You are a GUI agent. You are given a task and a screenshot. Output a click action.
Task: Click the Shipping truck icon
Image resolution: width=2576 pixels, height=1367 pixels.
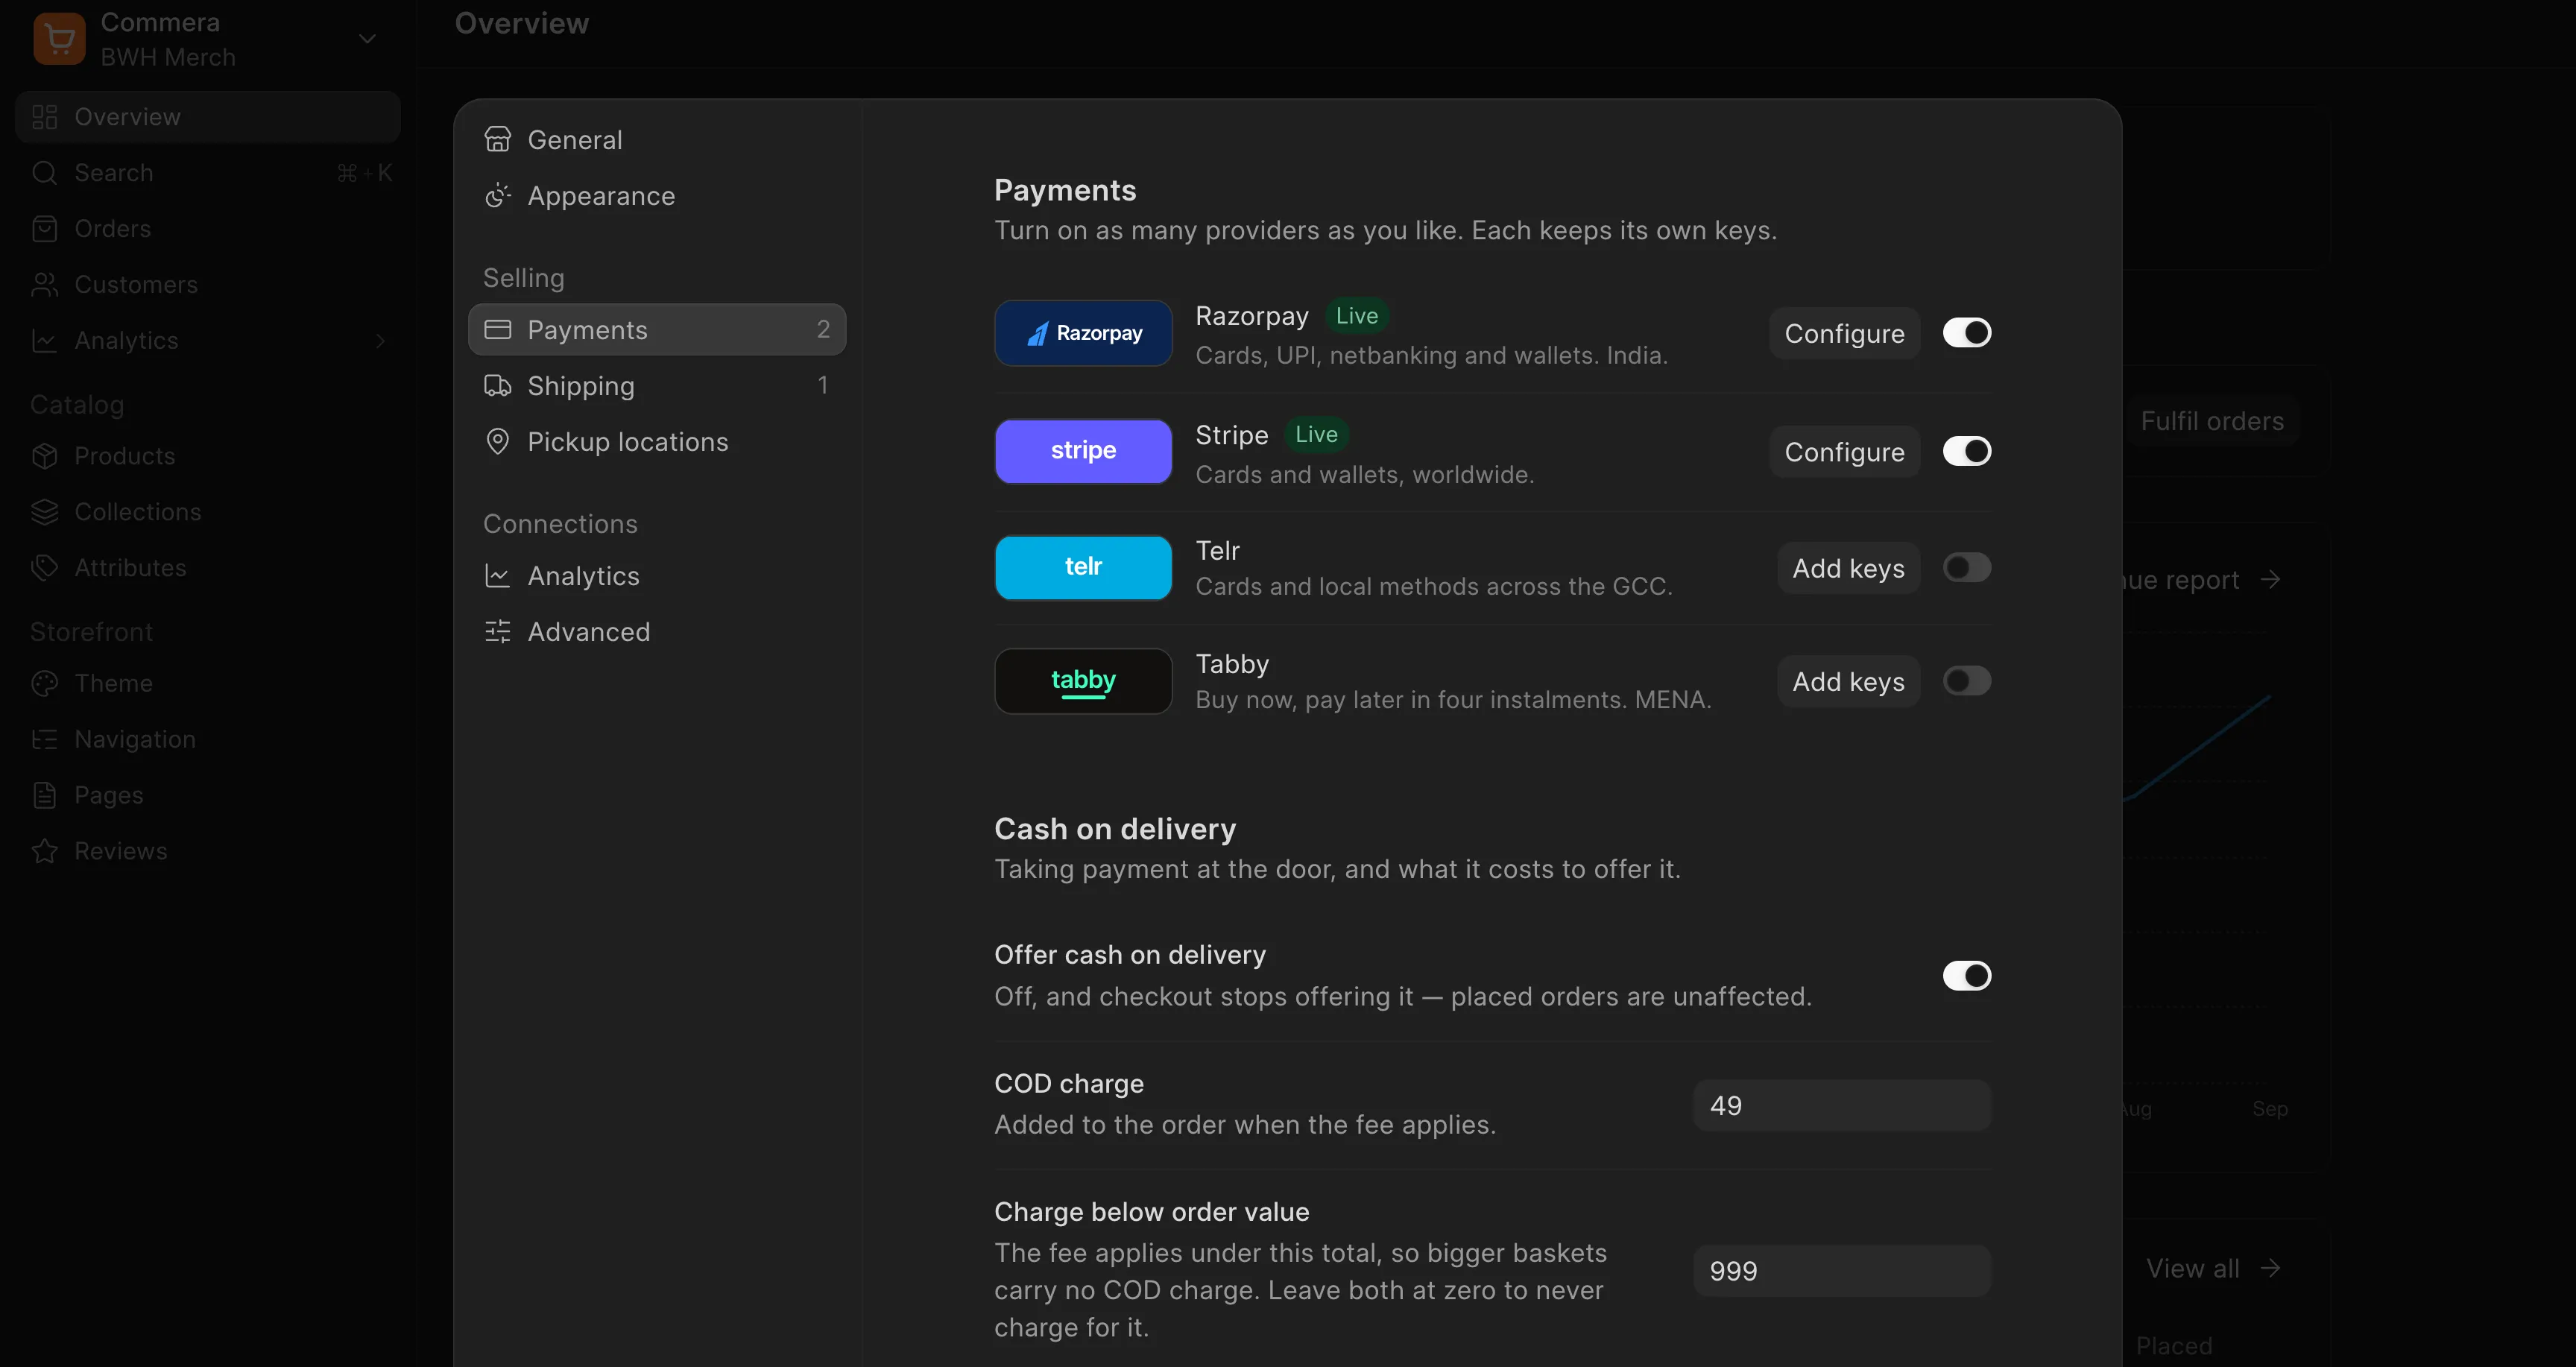[497, 385]
